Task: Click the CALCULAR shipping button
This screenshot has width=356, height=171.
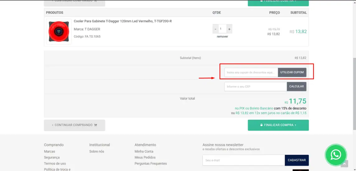Action: coord(297,86)
